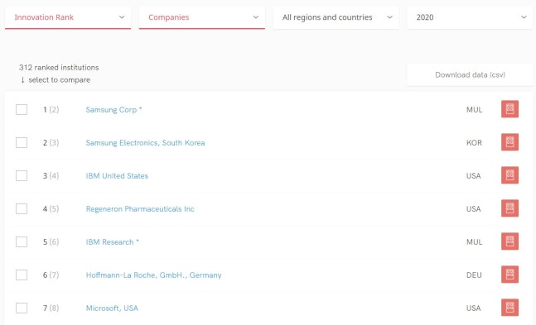This screenshot has height=325, width=536.
Task: Open the Innovation Rank dropdown
Action: tap(68, 17)
